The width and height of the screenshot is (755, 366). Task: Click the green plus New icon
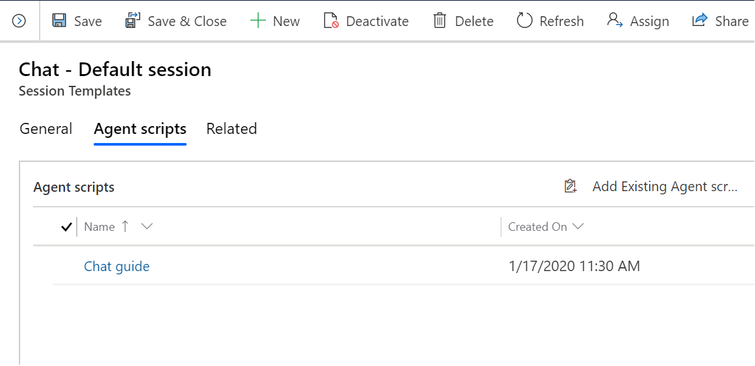(x=258, y=21)
